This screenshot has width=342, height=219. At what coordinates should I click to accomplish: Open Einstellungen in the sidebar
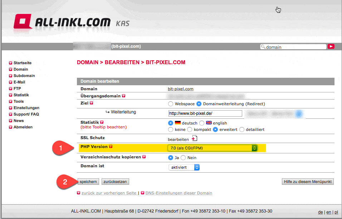26,108
